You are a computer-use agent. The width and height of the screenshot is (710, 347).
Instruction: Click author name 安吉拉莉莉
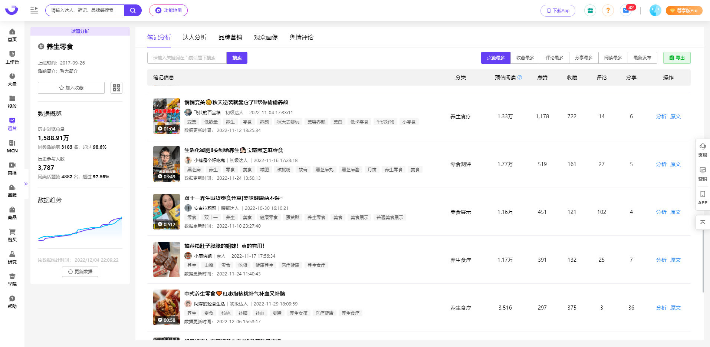pyautogui.click(x=205, y=208)
